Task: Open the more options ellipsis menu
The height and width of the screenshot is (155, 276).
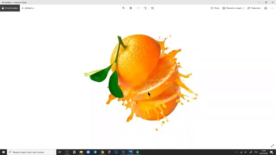Action: [273, 8]
